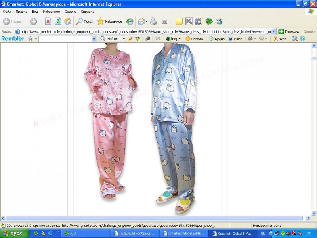This screenshot has width=317, height=238.
Task: Switch to ЛЕДЕНЦЫ ноябрь document in taskbar
Action: click(134, 233)
